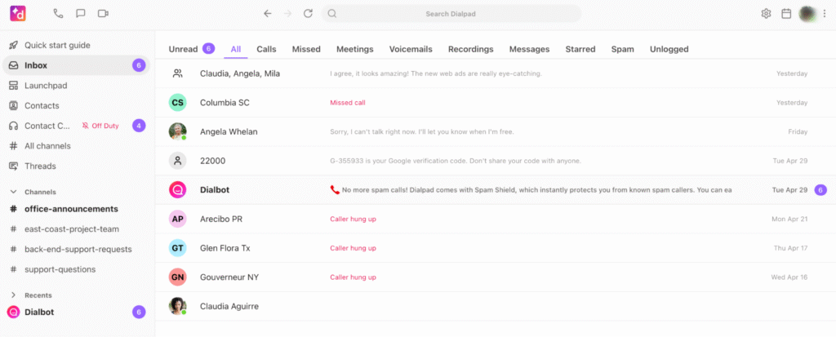Image resolution: width=836 pixels, height=337 pixels.
Task: Click the phone call icon in top bar
Action: (x=58, y=14)
